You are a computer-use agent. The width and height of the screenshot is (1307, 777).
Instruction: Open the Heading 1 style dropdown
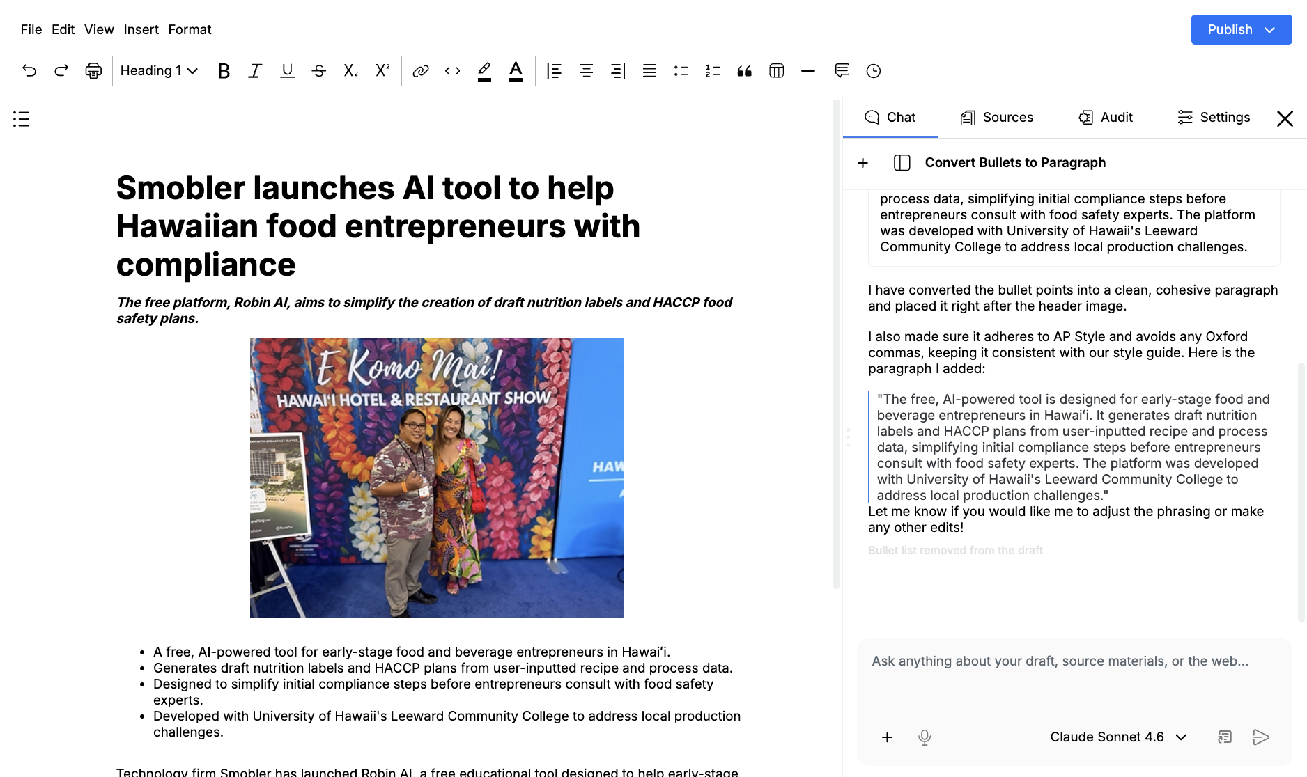pos(159,71)
